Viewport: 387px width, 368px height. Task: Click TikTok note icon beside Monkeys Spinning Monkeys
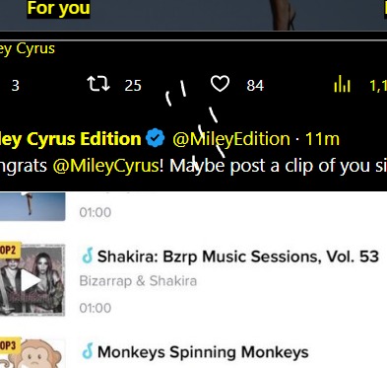[x=88, y=351]
